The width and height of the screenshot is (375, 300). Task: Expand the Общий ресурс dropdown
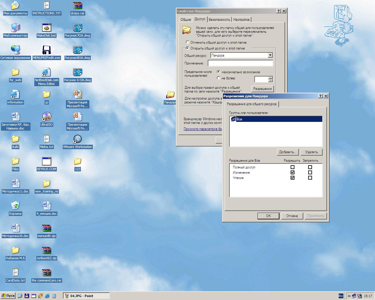tap(270, 55)
